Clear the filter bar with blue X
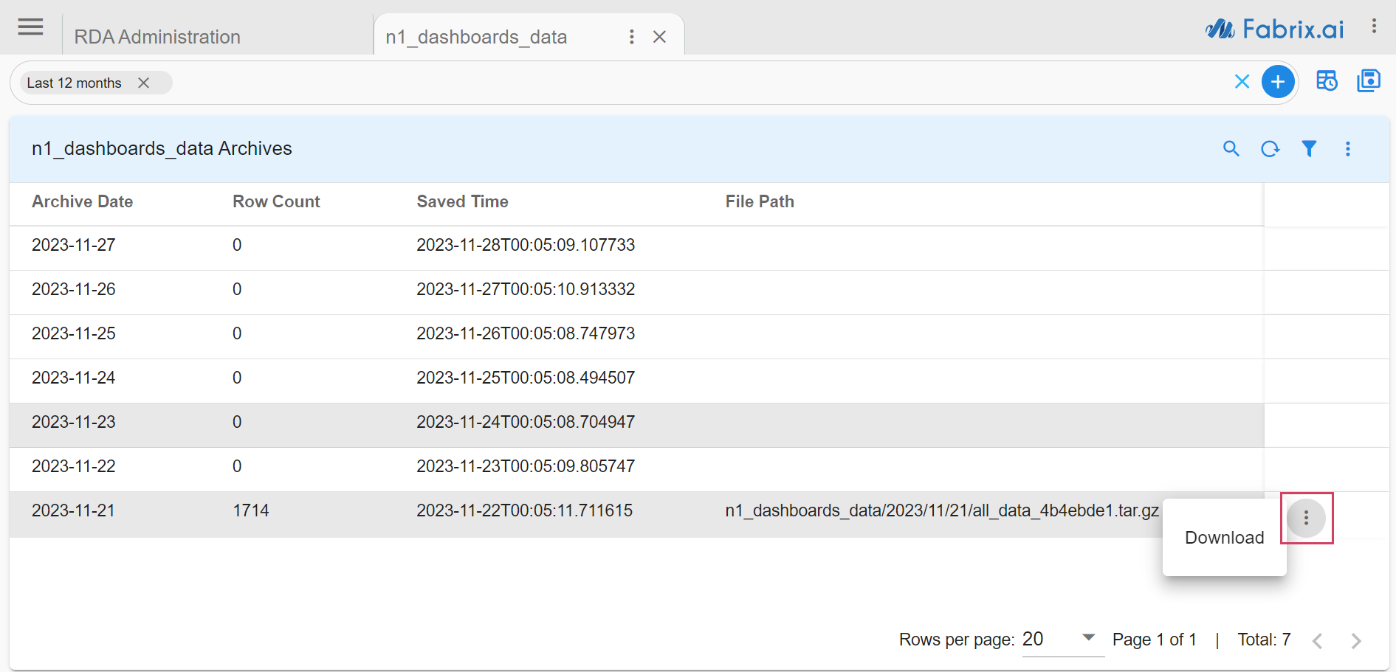The image size is (1396, 672). point(1242,82)
